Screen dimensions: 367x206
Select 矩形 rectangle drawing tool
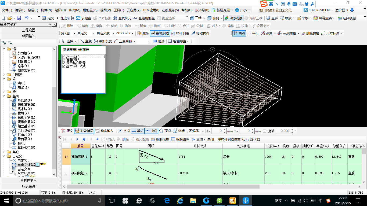[159, 41]
